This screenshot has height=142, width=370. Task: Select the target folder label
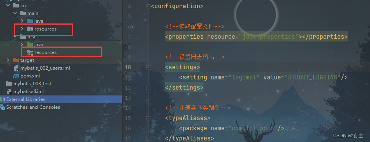point(27,60)
